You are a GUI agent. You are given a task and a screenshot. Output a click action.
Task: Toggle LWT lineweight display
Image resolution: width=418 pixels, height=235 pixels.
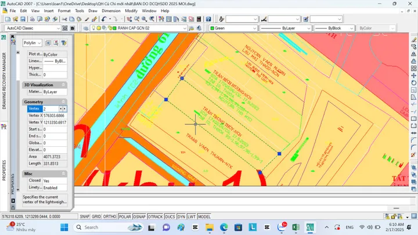click(192, 216)
